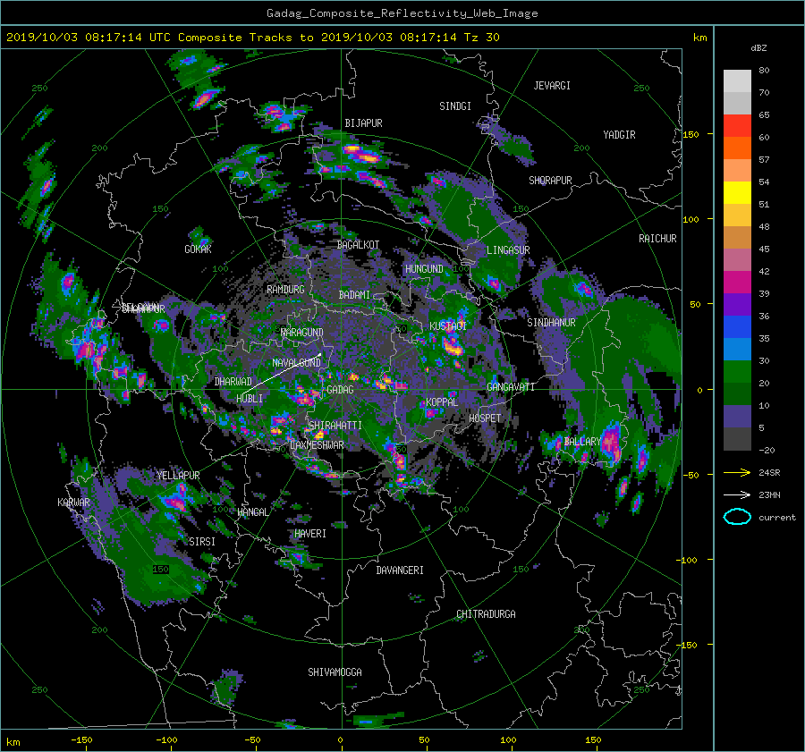Click the KUSTAGI city label
This screenshot has width=805, height=752.
(x=448, y=326)
